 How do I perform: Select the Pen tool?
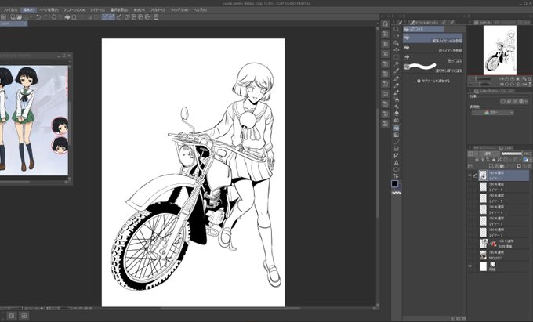tap(396, 78)
